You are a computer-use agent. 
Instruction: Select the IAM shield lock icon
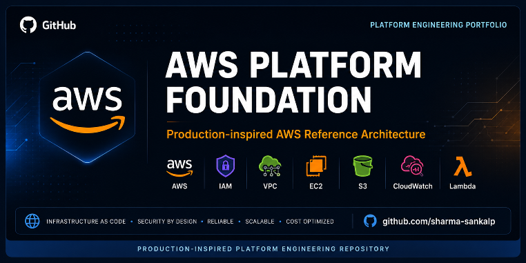click(226, 166)
